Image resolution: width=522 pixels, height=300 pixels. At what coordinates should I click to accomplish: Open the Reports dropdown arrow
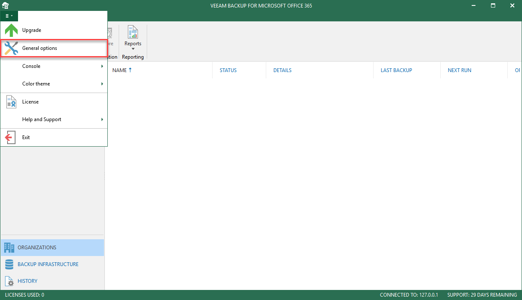133,49
